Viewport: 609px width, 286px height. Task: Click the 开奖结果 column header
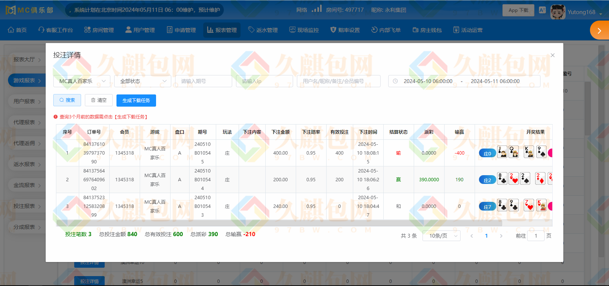pos(536,132)
